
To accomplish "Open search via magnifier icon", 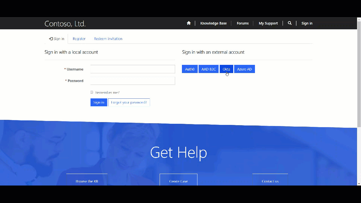I will coord(289,23).
